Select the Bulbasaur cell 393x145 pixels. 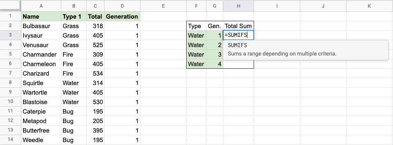click(41, 26)
